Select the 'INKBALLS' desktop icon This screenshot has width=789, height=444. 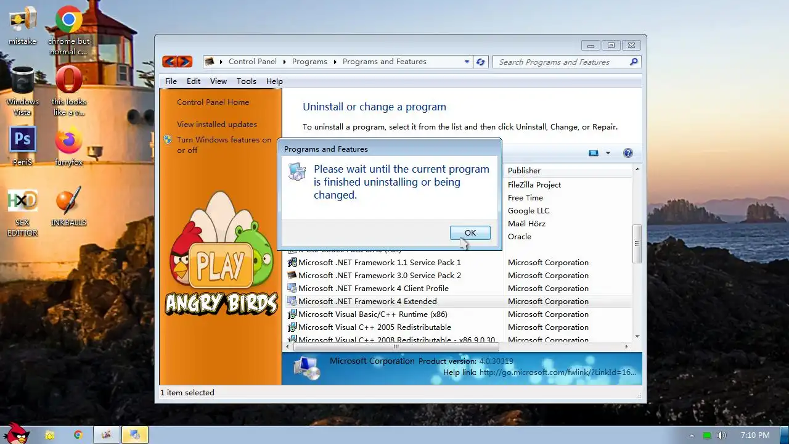pos(69,207)
